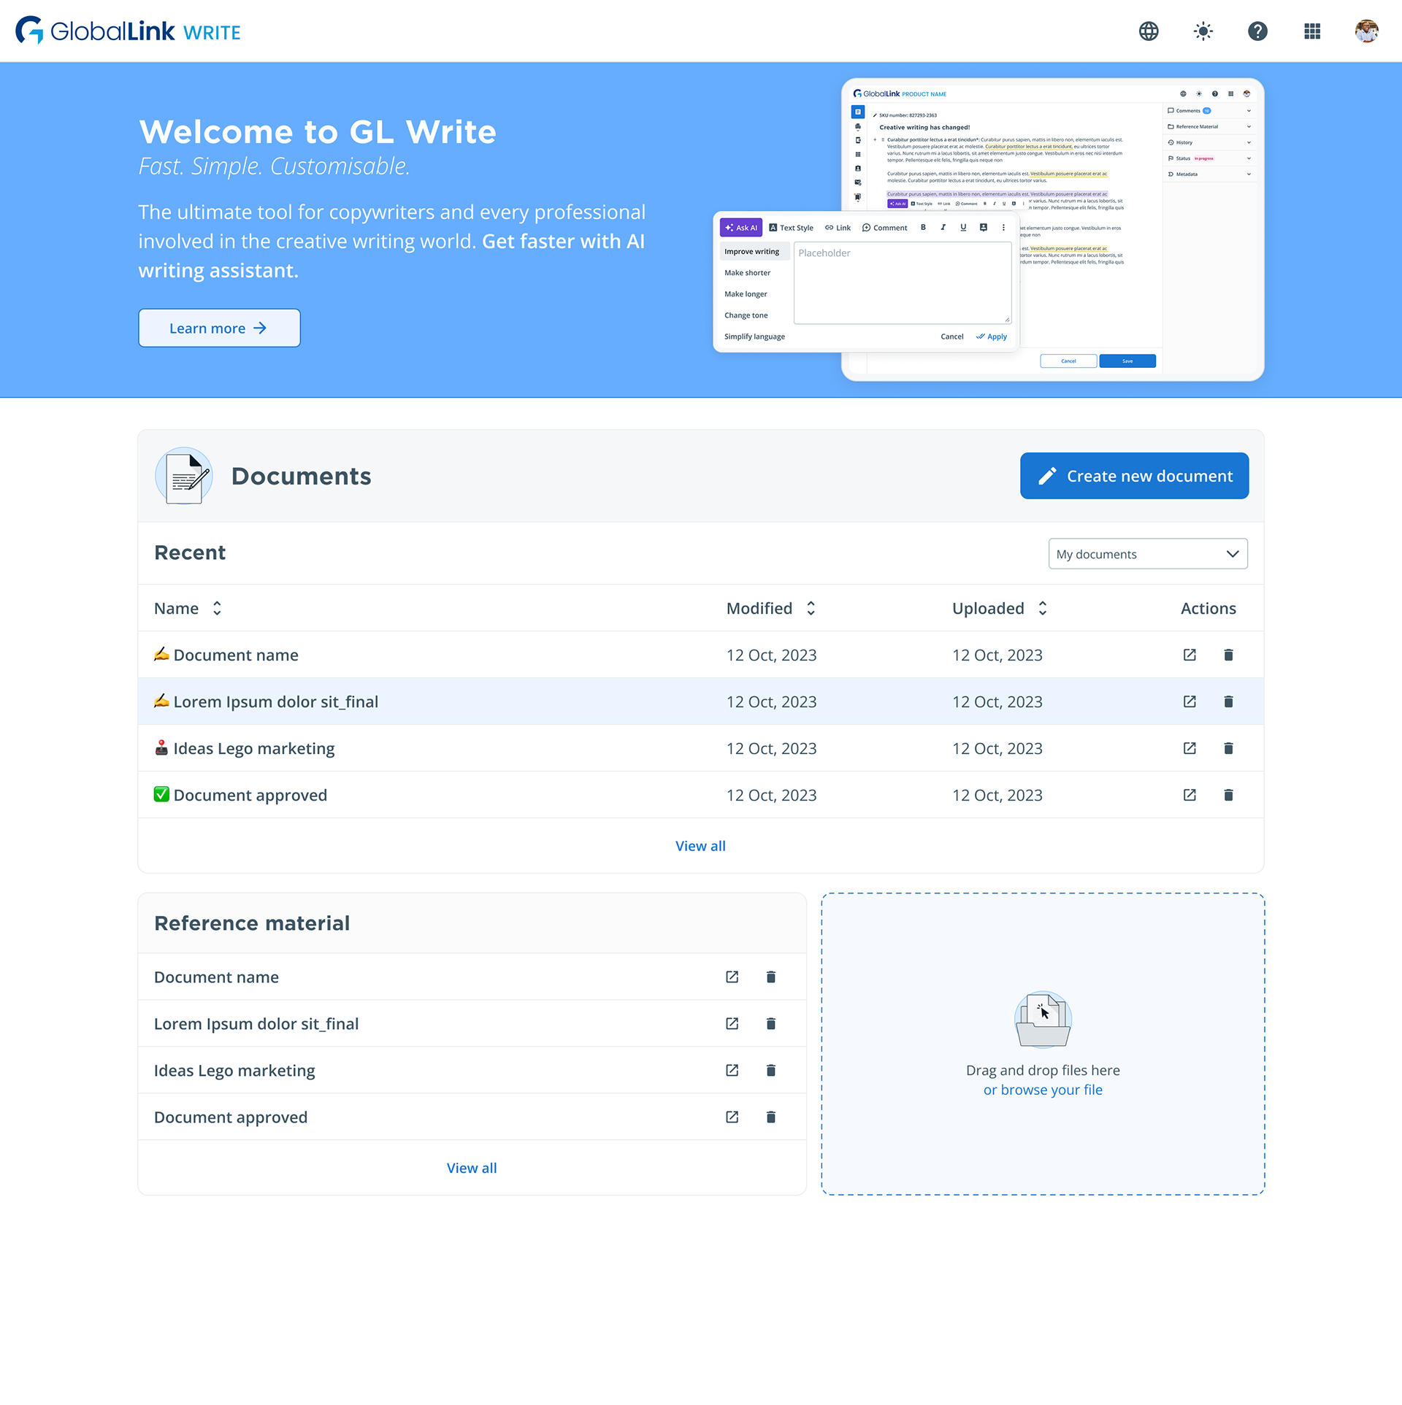This screenshot has height=1405, width=1402.
Task: Toggle light theme sun icon
Action: (1203, 31)
